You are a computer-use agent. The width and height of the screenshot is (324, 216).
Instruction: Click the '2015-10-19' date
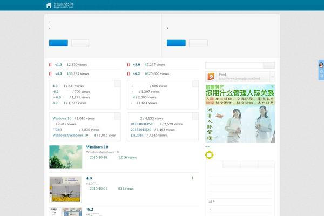coord(99,158)
